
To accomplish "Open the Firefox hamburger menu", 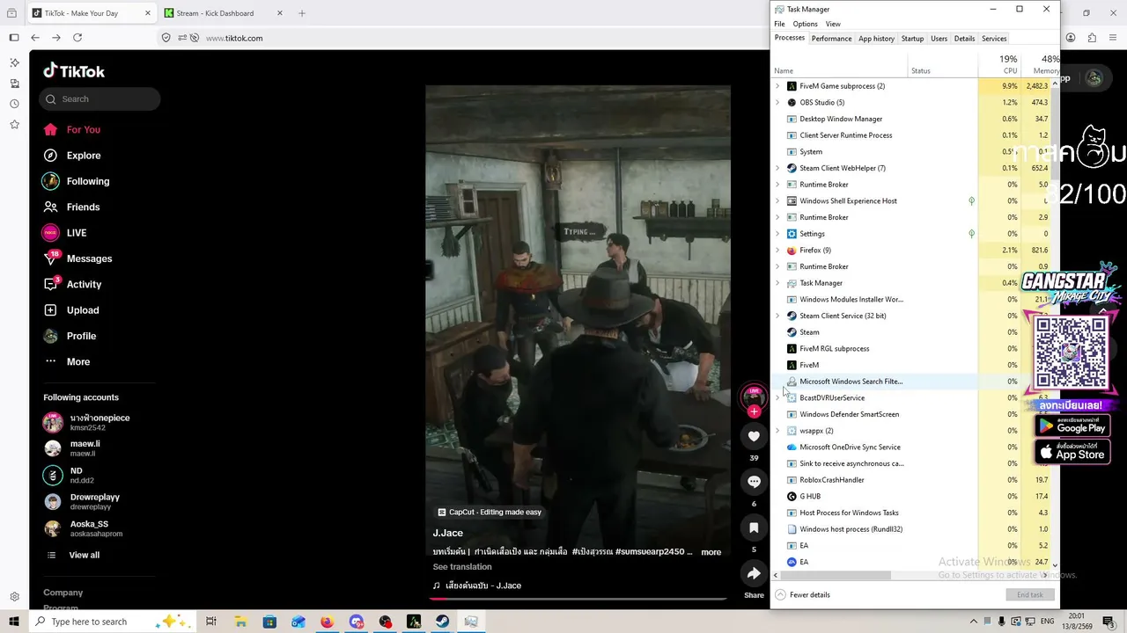I will tap(1113, 38).
